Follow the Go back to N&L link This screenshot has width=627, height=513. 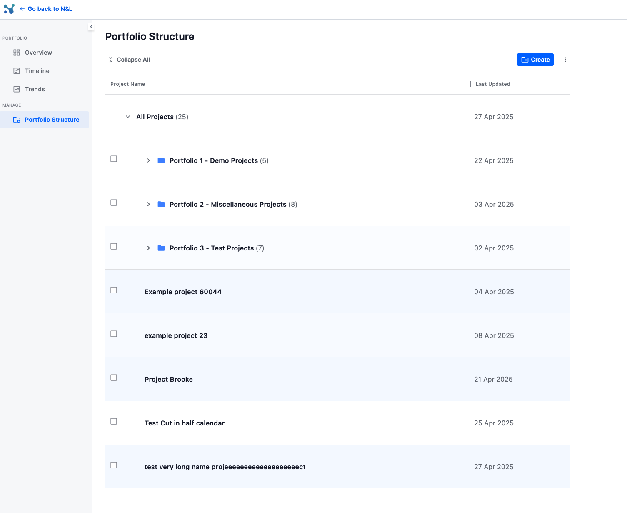tap(50, 9)
